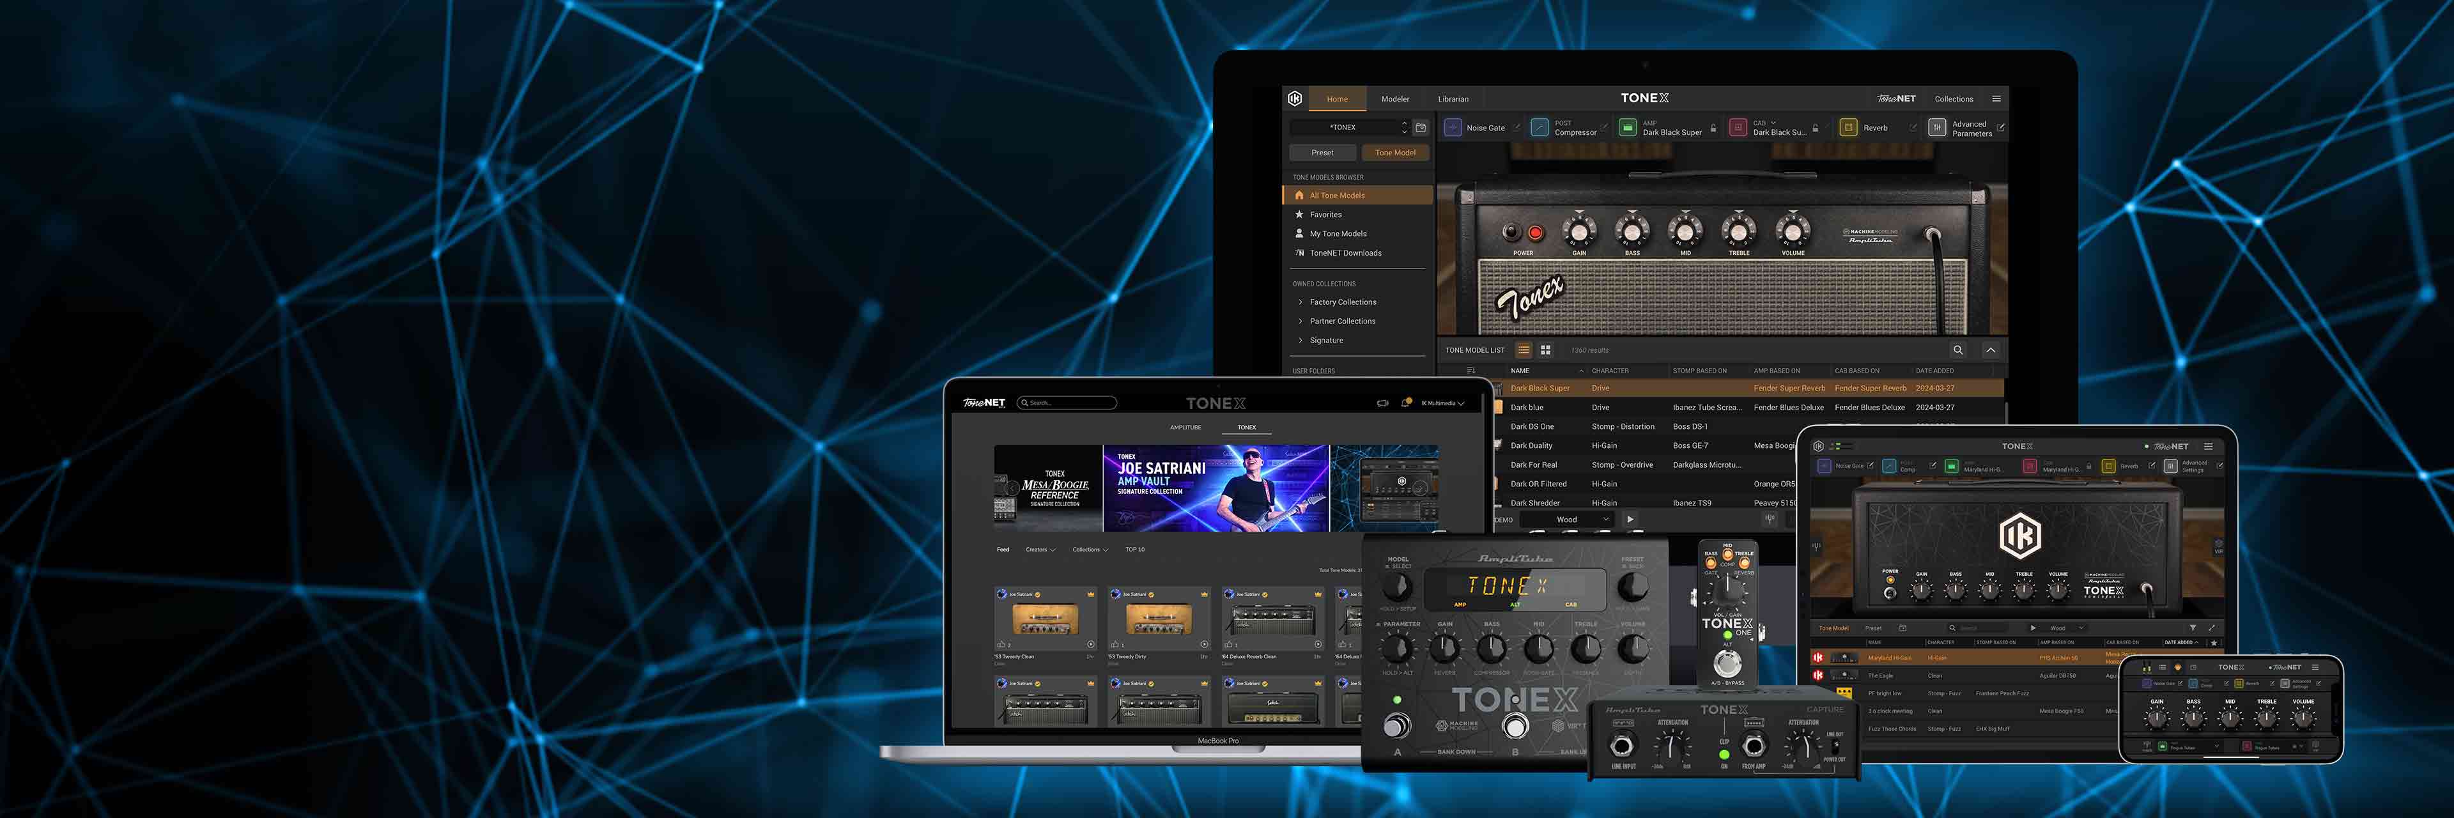Screen dimensions: 2454x818
Task: Click the megaphone announcements icon in ToneNET window
Action: tap(1382, 403)
